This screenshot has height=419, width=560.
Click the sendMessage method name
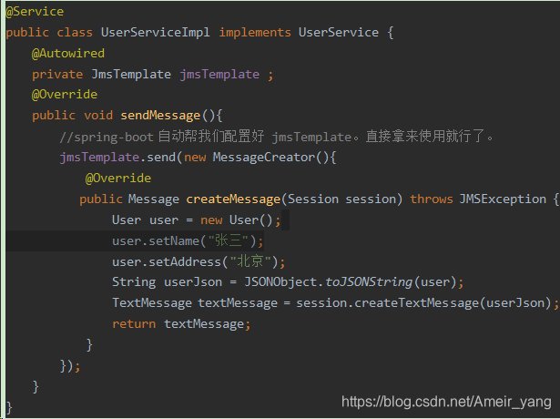tap(160, 116)
